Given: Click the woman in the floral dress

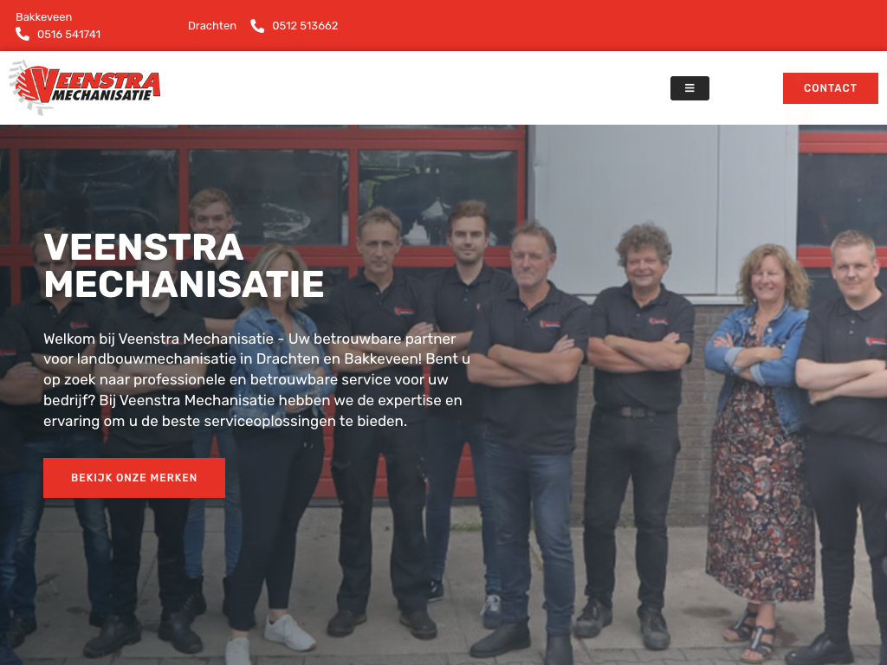Looking at the screenshot, I should point(758,452).
